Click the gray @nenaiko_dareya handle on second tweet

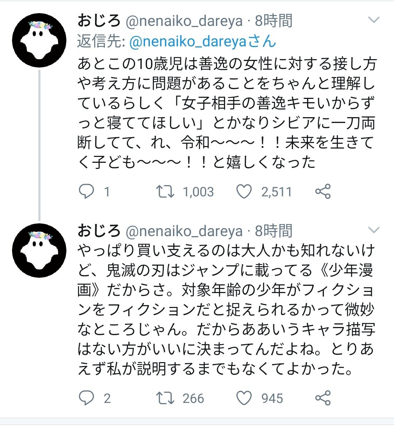184,231
